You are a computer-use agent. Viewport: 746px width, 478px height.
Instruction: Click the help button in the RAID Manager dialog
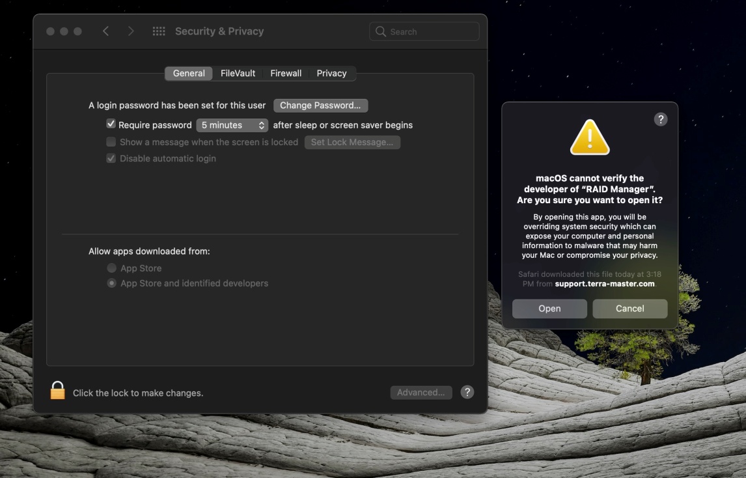pos(660,119)
